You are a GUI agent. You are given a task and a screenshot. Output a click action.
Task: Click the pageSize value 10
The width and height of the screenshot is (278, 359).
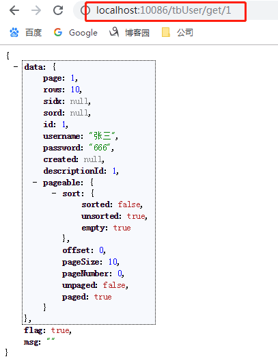click(113, 262)
